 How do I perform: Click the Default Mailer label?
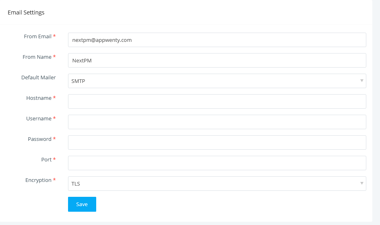39,78
